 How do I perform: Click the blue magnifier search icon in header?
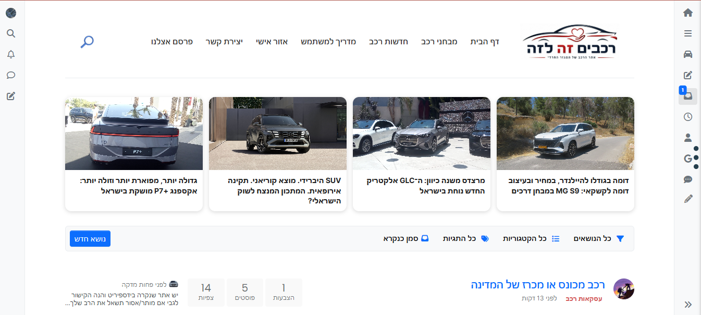[x=87, y=42]
